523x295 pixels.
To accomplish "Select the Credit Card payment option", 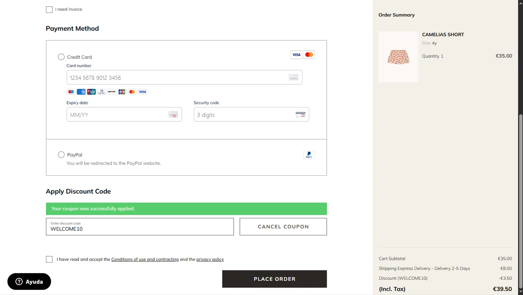I will (61, 57).
